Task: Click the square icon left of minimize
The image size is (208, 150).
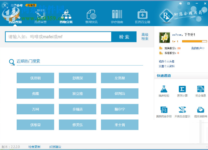Action: 188,4
